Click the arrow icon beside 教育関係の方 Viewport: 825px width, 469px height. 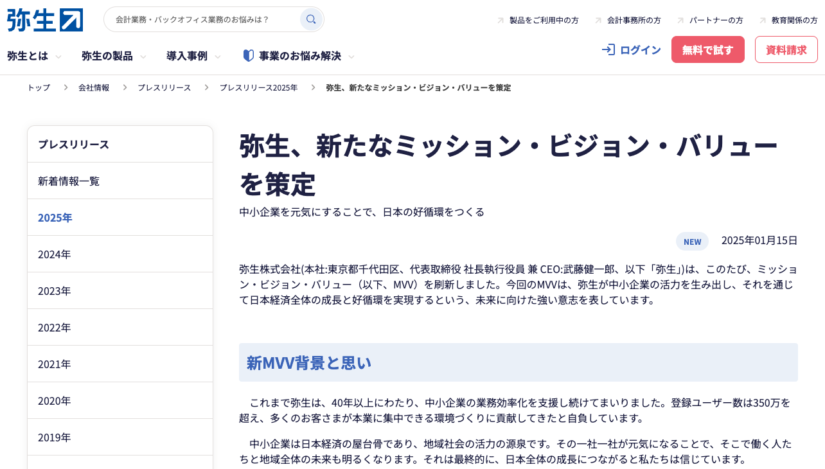pyautogui.click(x=763, y=21)
